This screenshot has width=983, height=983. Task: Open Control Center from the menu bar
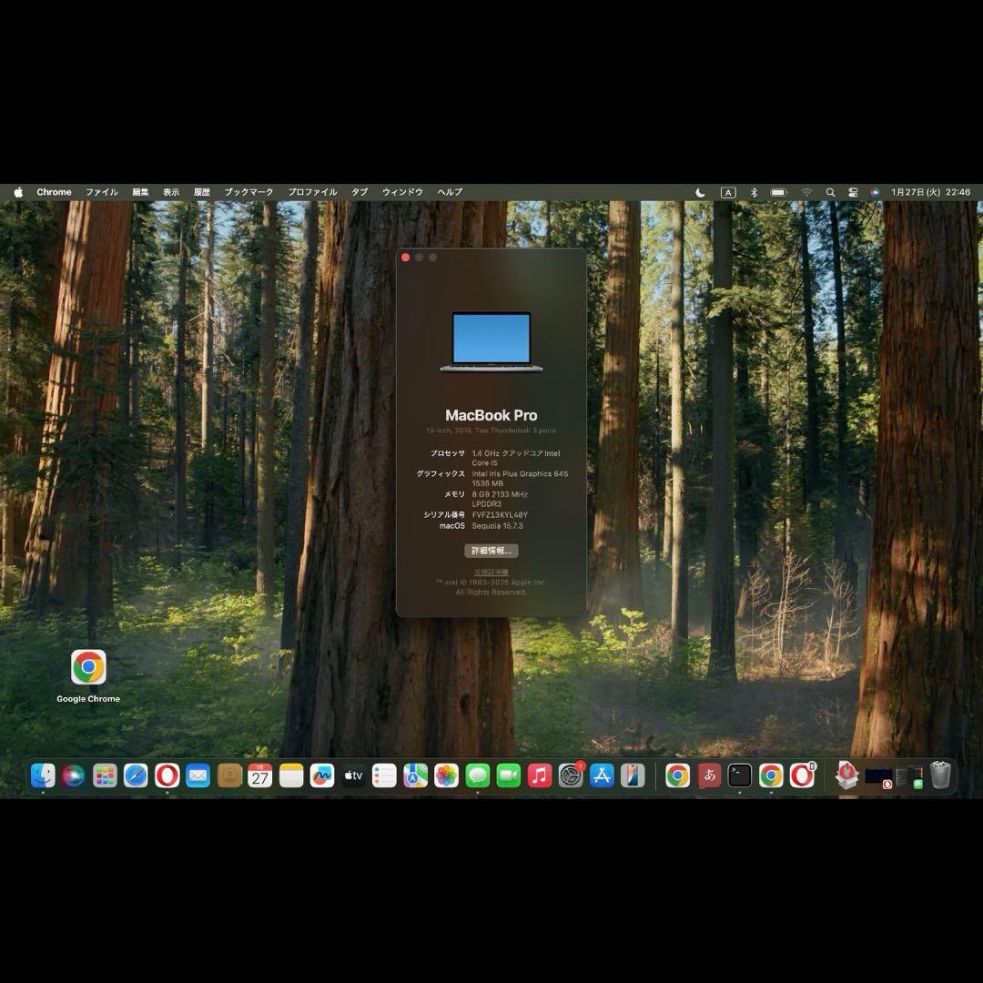point(853,192)
